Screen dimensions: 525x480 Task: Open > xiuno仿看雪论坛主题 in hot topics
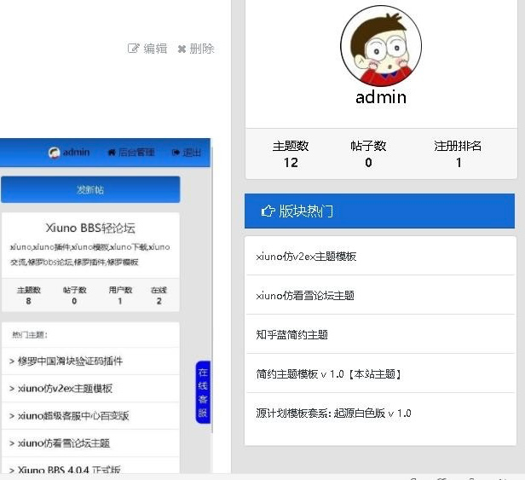[64, 443]
